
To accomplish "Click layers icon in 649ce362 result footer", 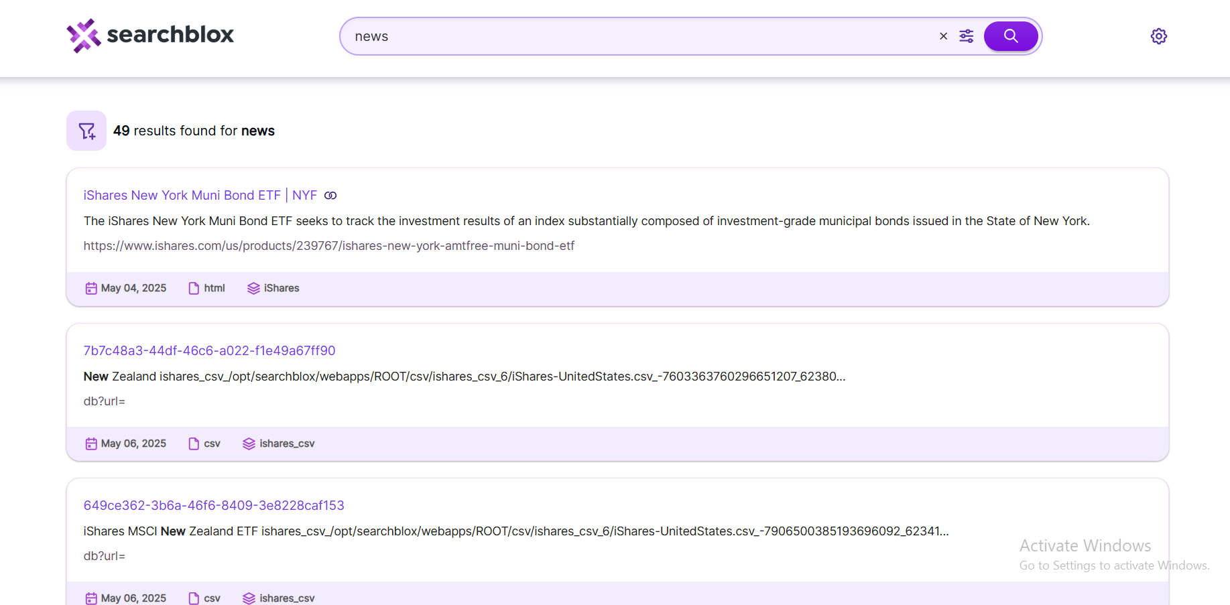I will 249,598.
